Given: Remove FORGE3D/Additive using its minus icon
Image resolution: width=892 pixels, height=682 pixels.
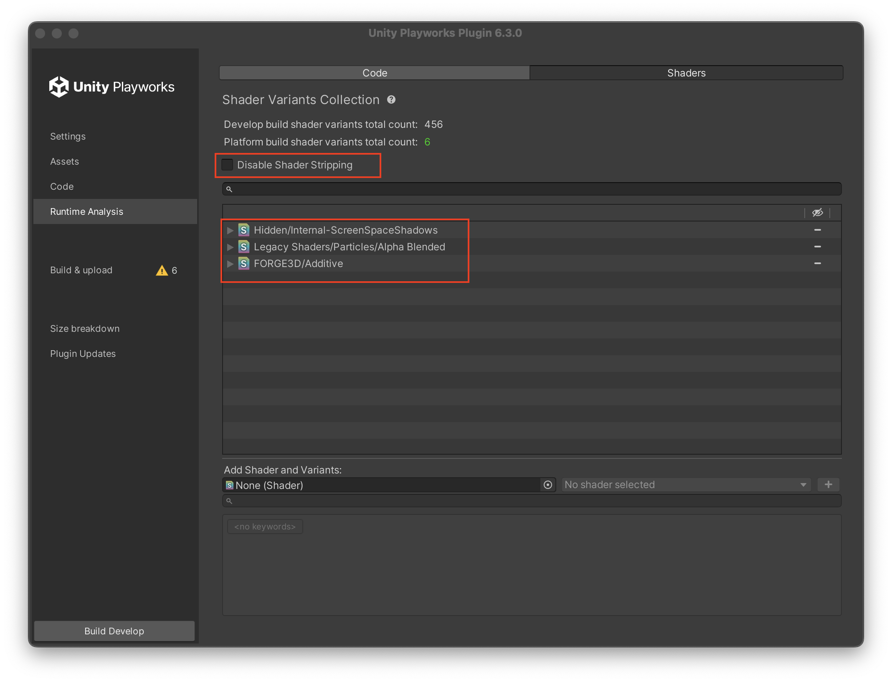Looking at the screenshot, I should coord(818,263).
